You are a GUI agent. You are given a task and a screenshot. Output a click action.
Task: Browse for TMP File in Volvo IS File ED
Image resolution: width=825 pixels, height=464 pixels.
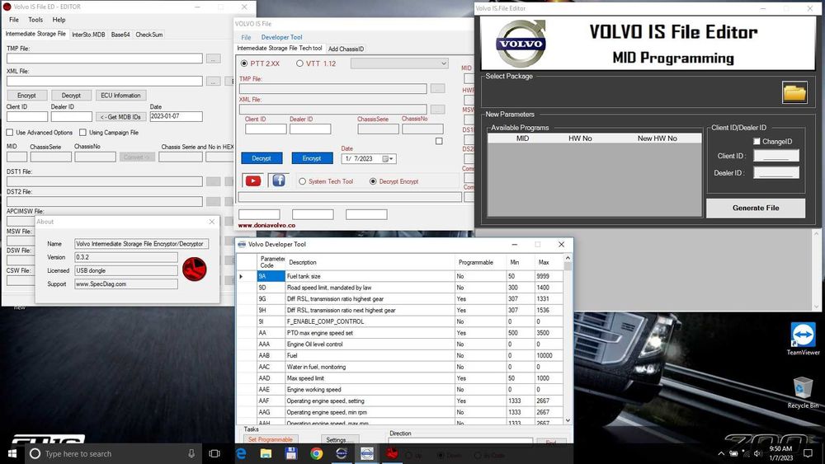(213, 59)
